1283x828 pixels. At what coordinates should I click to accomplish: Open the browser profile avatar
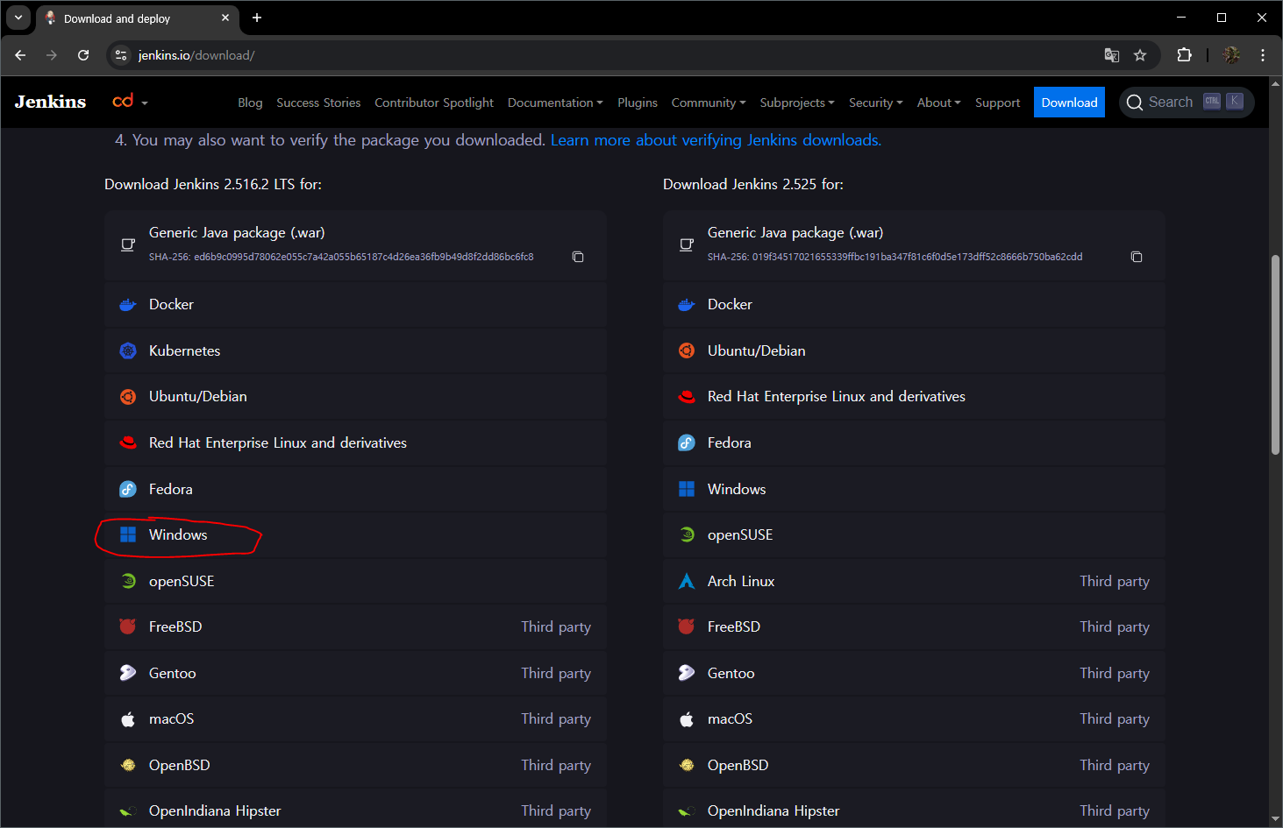(x=1231, y=55)
